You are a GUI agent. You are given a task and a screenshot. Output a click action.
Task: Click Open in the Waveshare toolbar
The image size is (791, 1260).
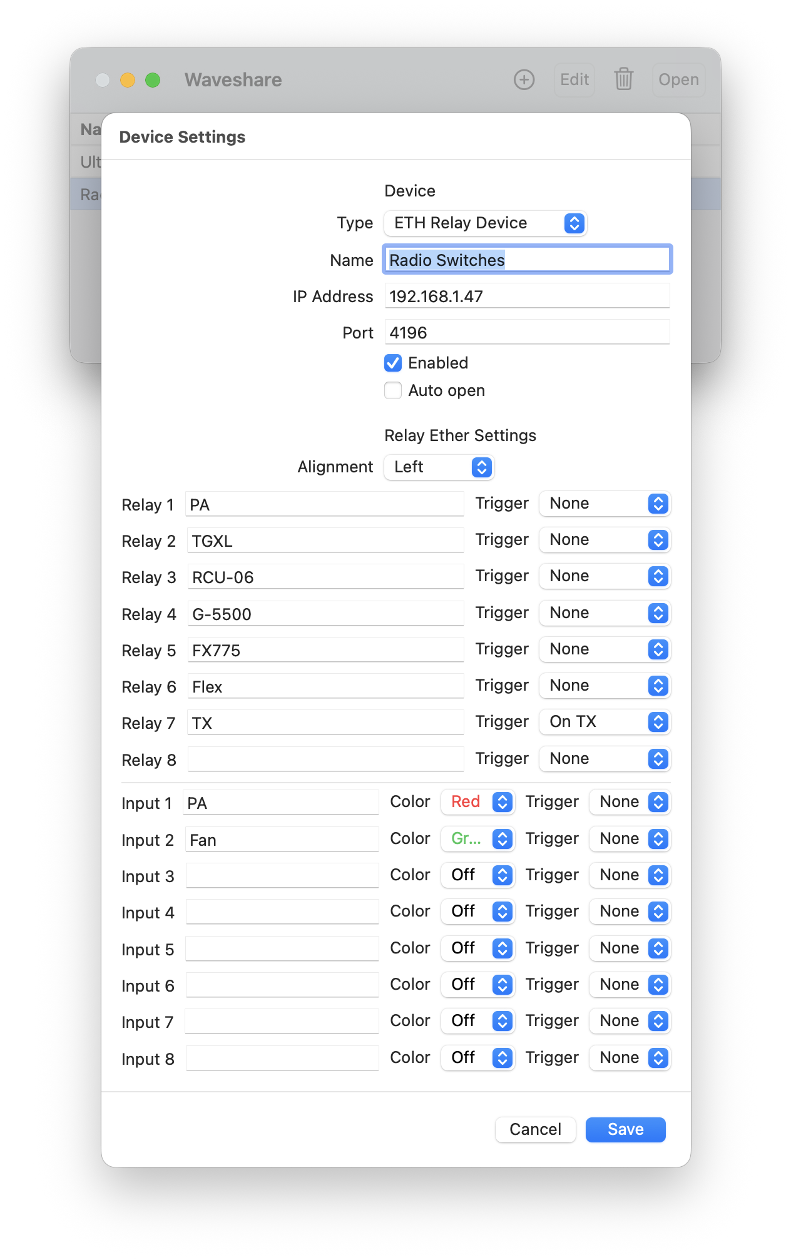click(x=678, y=79)
